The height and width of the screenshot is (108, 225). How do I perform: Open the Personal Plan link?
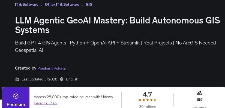45,103
